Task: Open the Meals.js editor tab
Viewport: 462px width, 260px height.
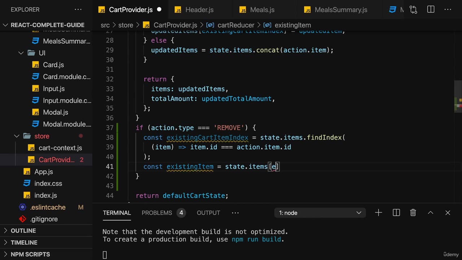Action: [x=262, y=10]
